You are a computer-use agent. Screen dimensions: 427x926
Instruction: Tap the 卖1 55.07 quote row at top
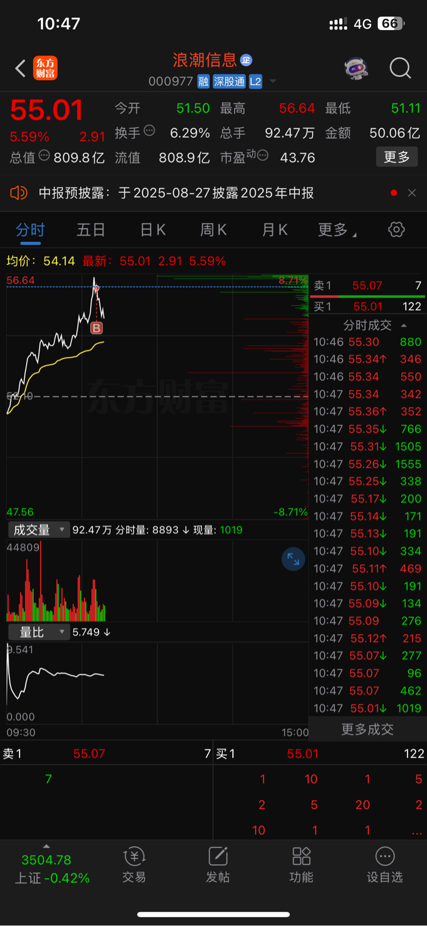(368, 286)
